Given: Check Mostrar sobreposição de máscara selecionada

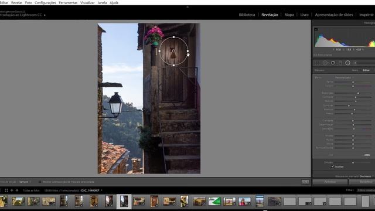Looking at the screenshot, I should [40, 182].
